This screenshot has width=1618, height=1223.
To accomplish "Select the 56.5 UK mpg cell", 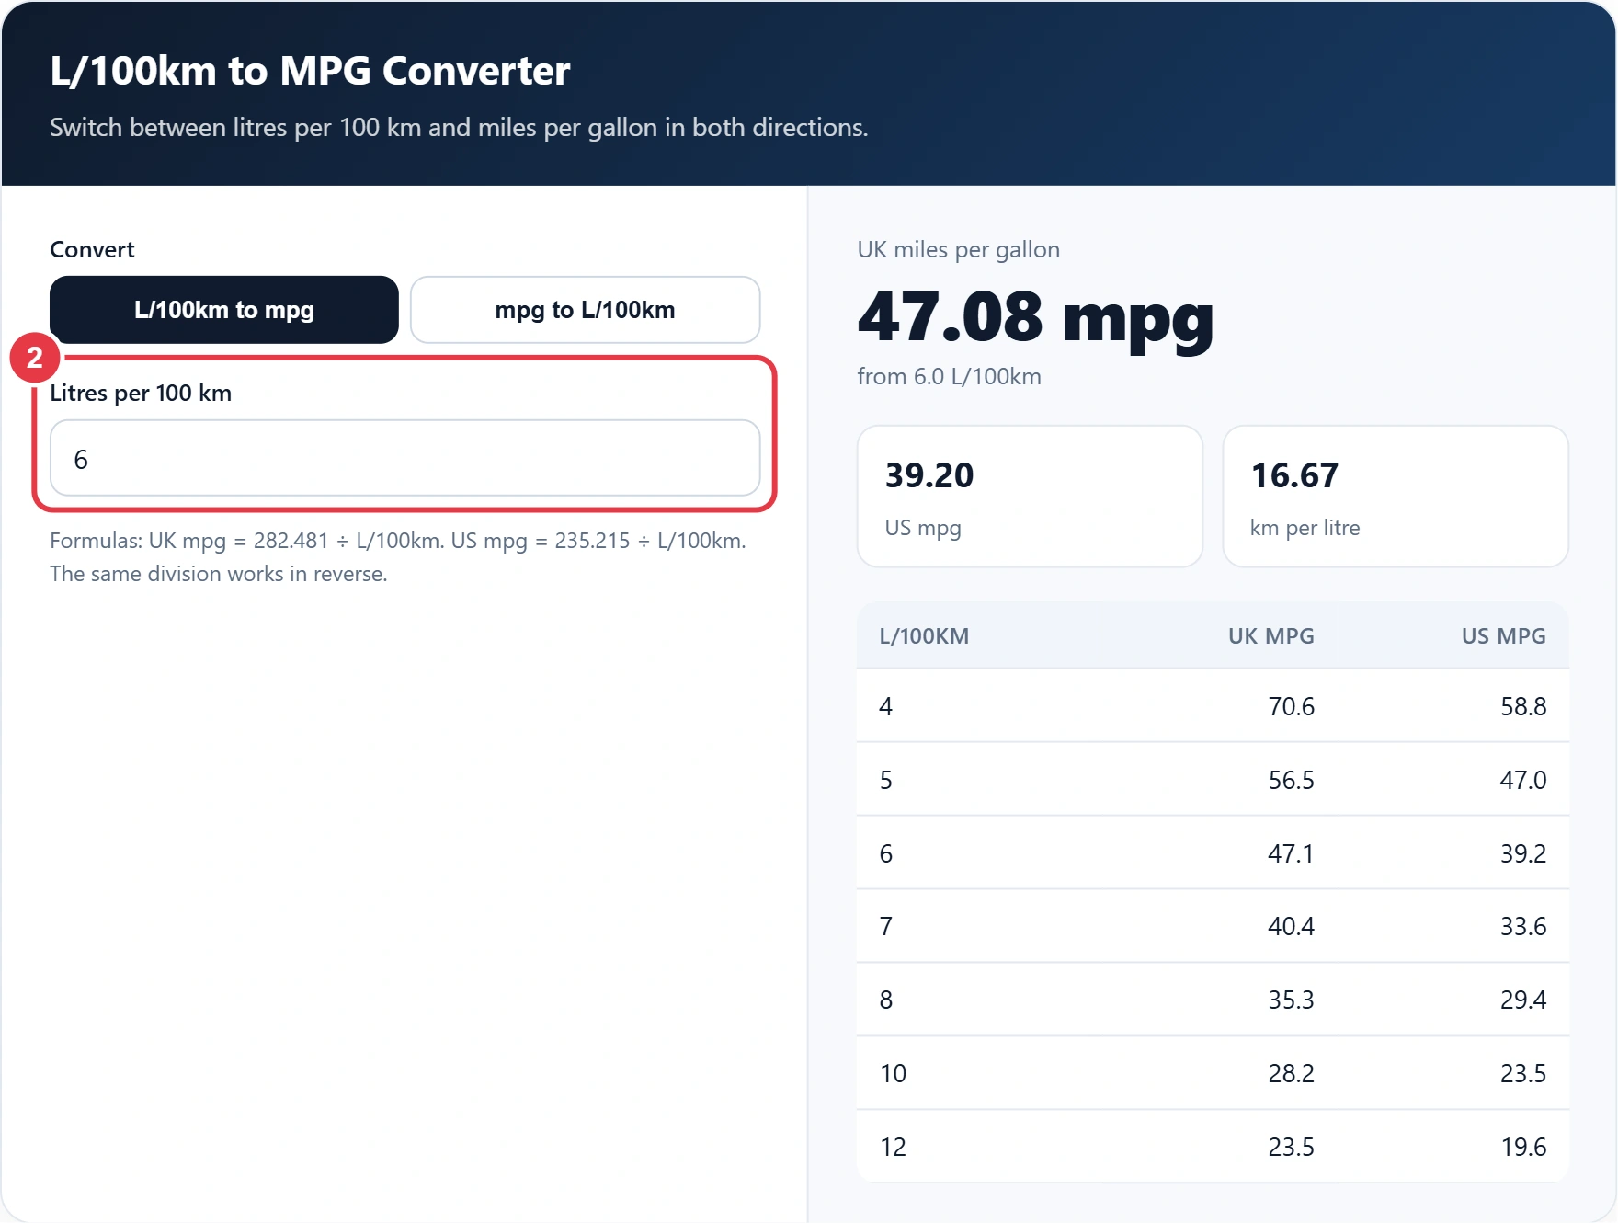I will tap(1291, 780).
